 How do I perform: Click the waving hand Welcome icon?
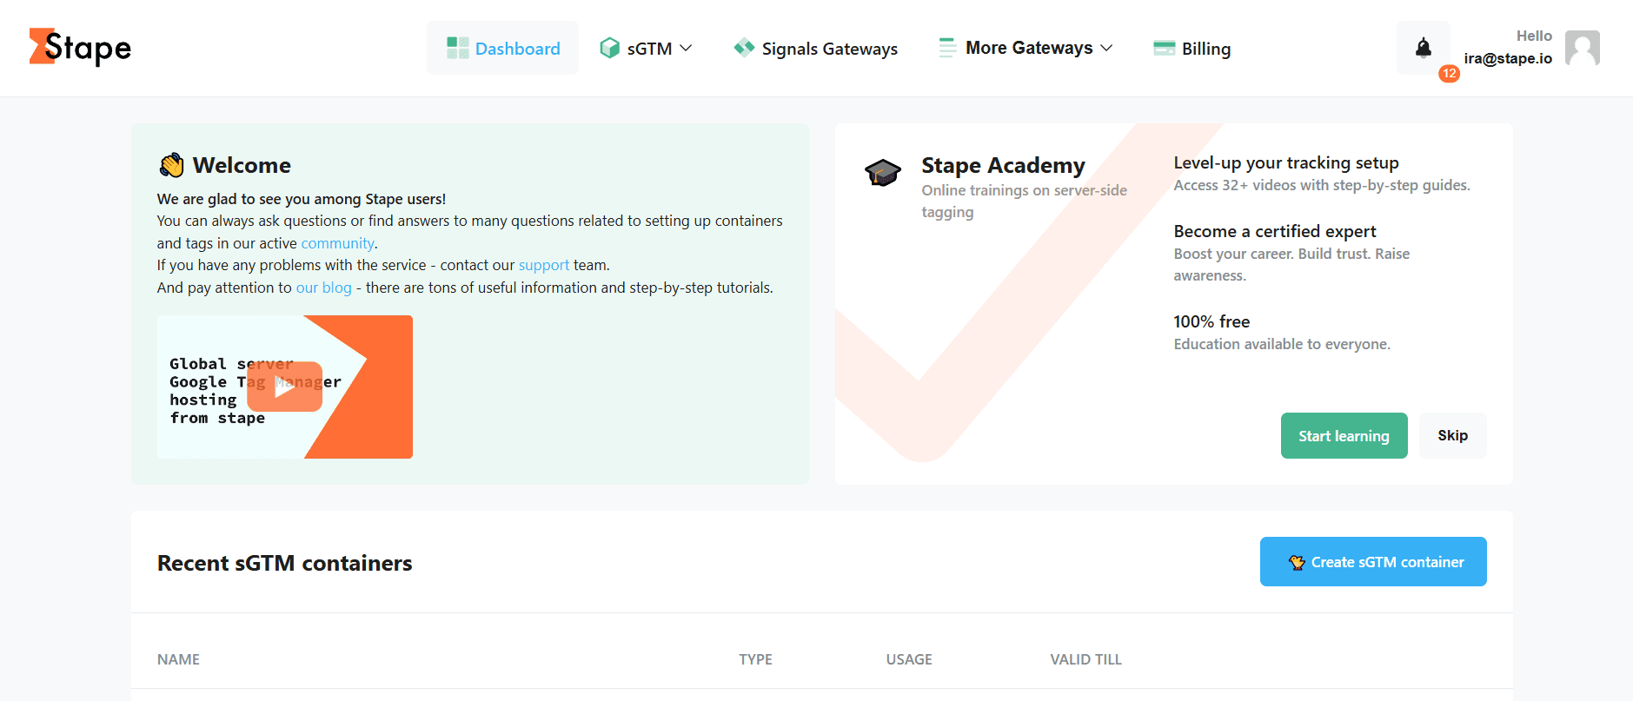tap(171, 165)
